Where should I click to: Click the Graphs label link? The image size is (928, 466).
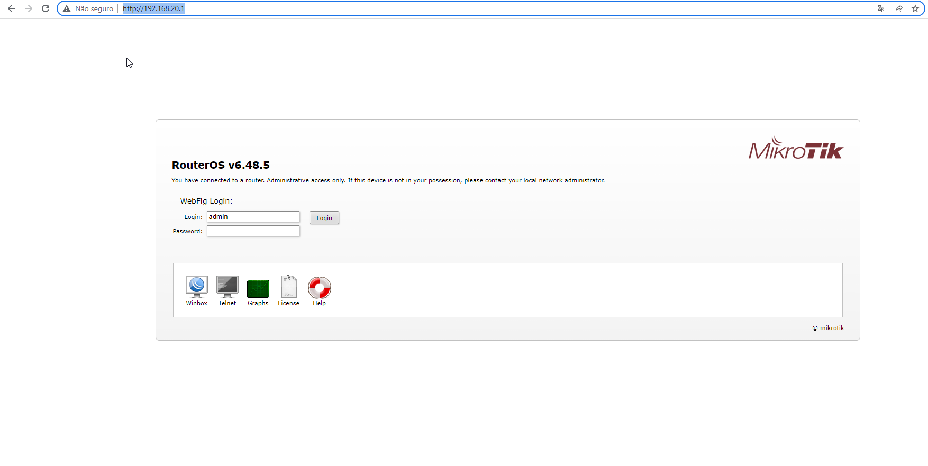click(x=258, y=303)
